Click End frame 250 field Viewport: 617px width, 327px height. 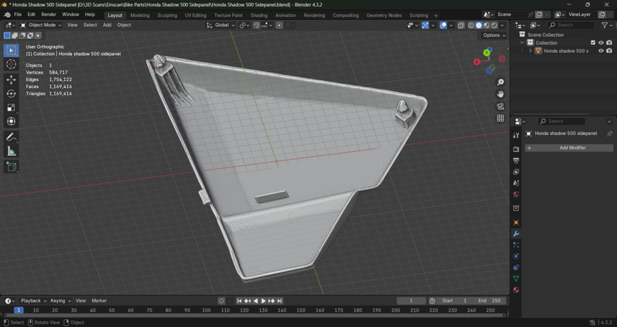pyautogui.click(x=489, y=301)
